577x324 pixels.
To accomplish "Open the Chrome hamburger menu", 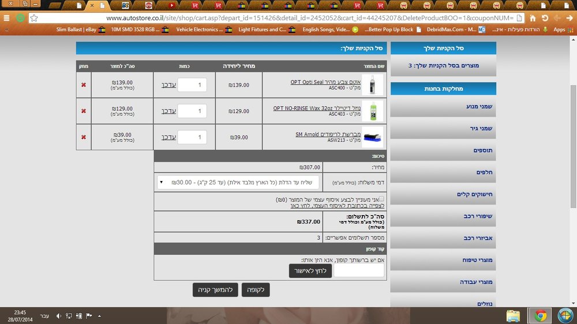I will pyautogui.click(x=6, y=18).
